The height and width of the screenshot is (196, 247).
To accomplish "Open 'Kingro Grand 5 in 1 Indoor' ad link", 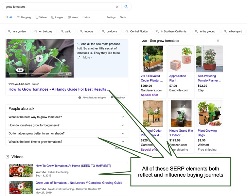I will pos(181,133).
